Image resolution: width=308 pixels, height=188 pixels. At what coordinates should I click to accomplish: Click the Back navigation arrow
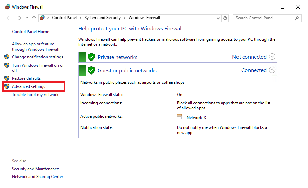click(9, 18)
